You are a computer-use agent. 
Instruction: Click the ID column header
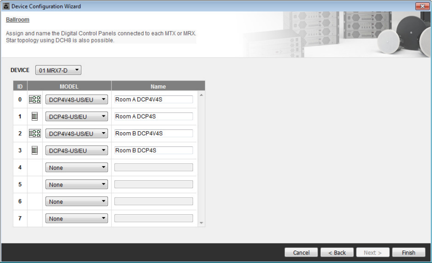tap(20, 86)
